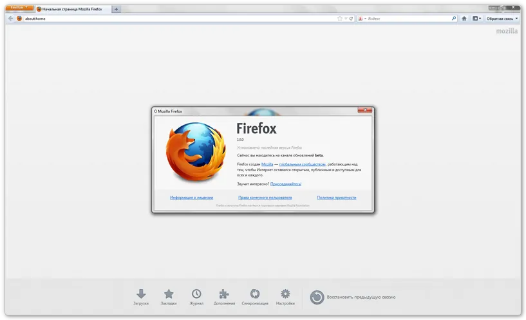Click the Присоединяйтесь! link
Screen dimensions: 526x320
pos(286,184)
